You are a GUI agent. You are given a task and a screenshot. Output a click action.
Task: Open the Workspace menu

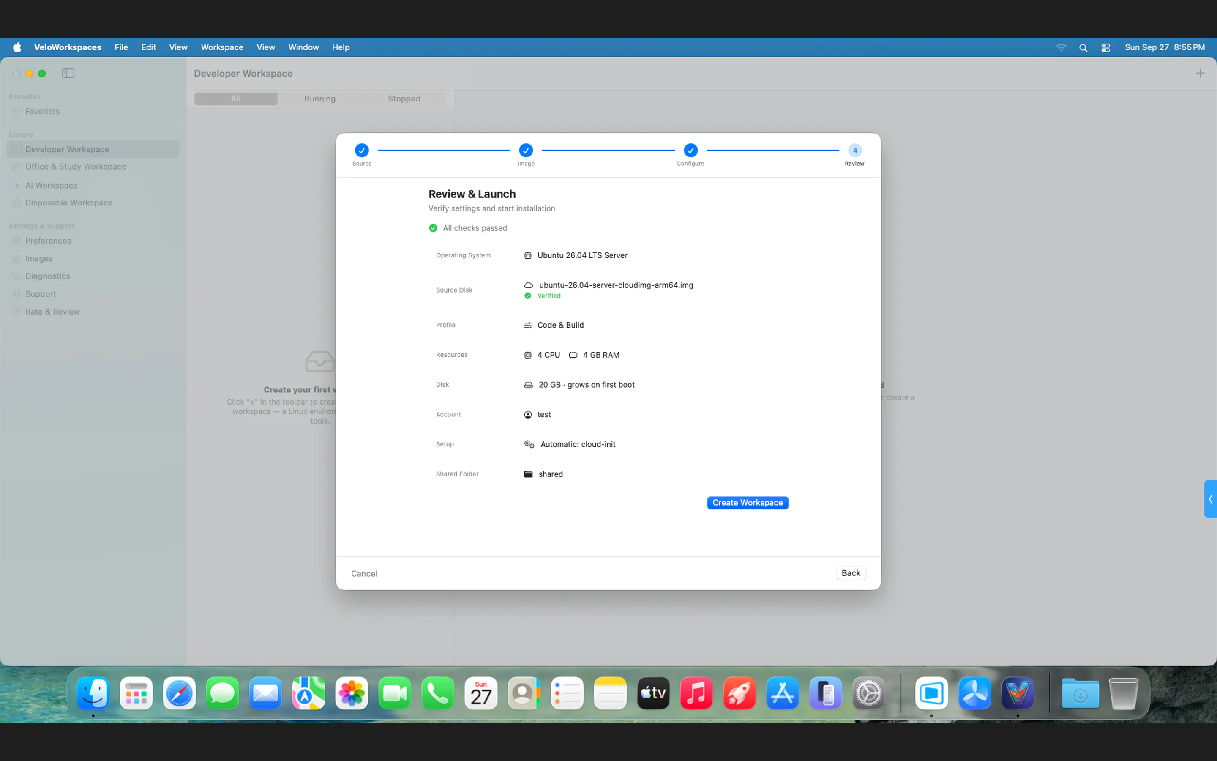(x=222, y=47)
